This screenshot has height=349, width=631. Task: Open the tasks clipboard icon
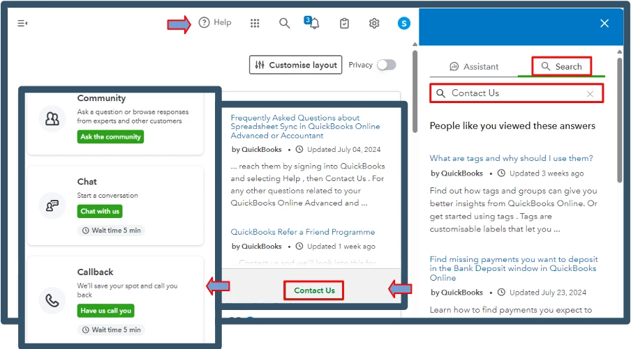click(345, 23)
